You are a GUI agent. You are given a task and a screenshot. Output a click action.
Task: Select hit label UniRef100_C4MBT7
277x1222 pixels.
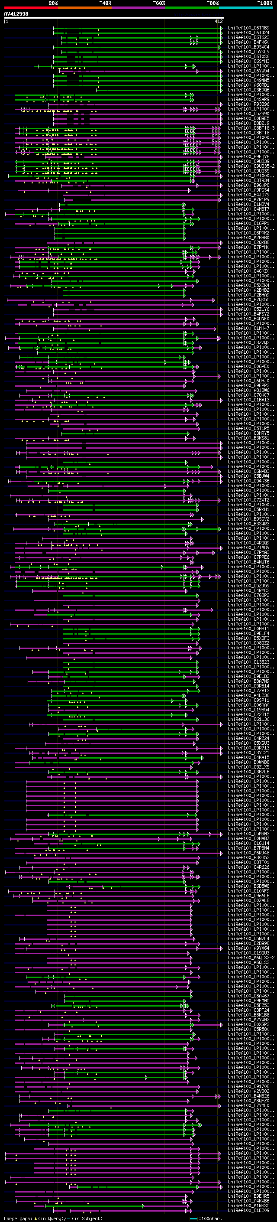click(248, 209)
